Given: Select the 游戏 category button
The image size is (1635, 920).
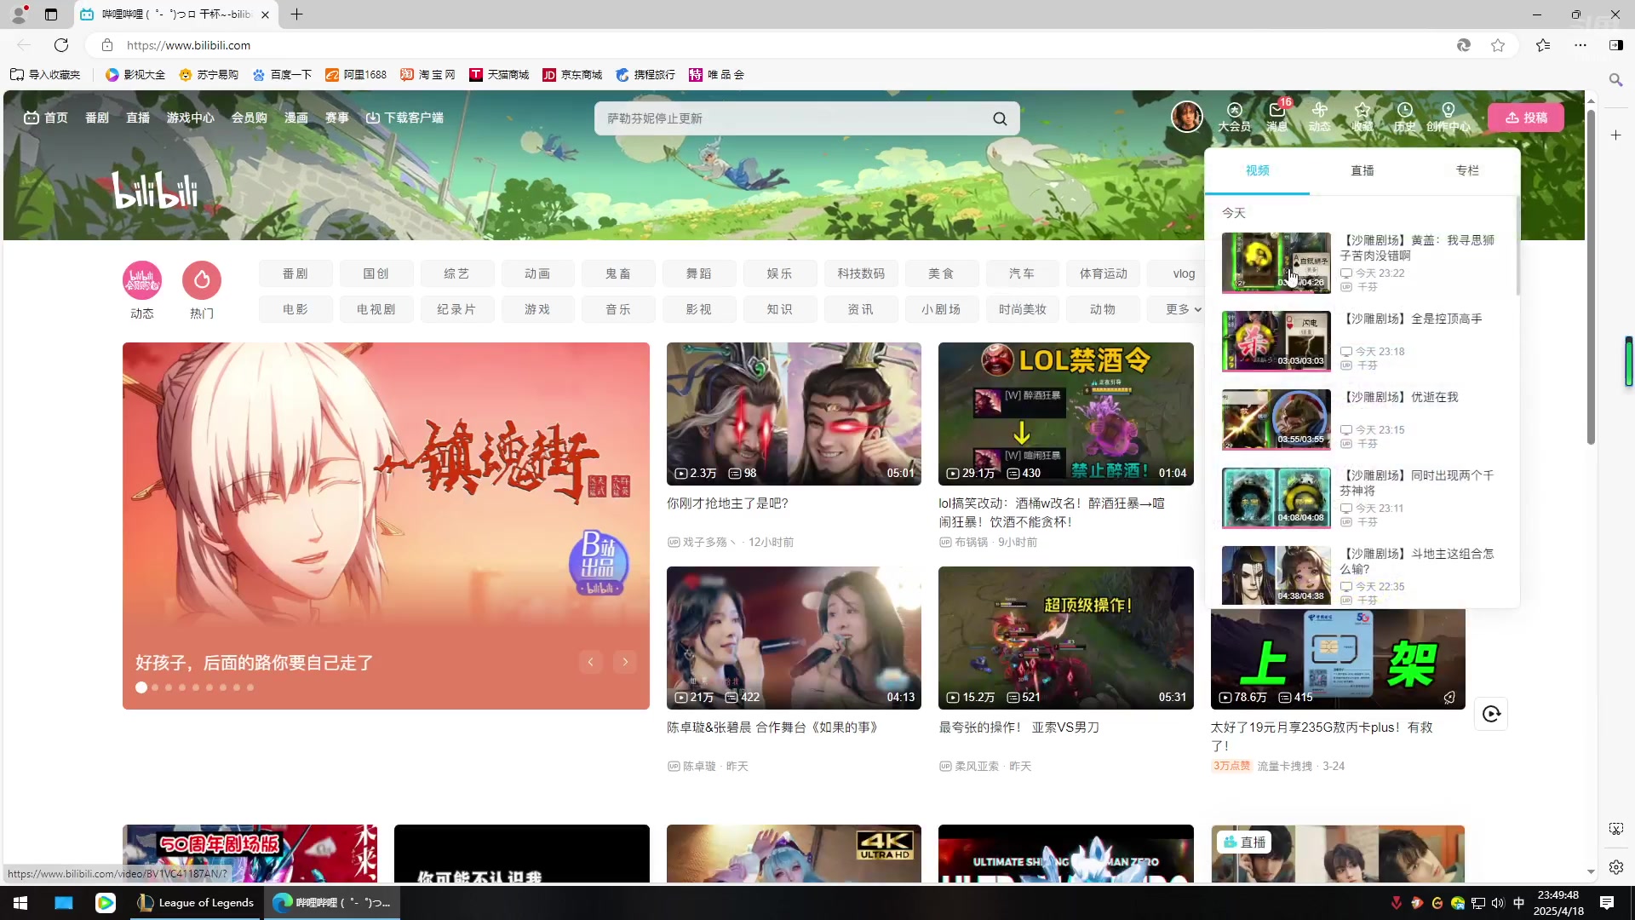Looking at the screenshot, I should click(x=536, y=309).
